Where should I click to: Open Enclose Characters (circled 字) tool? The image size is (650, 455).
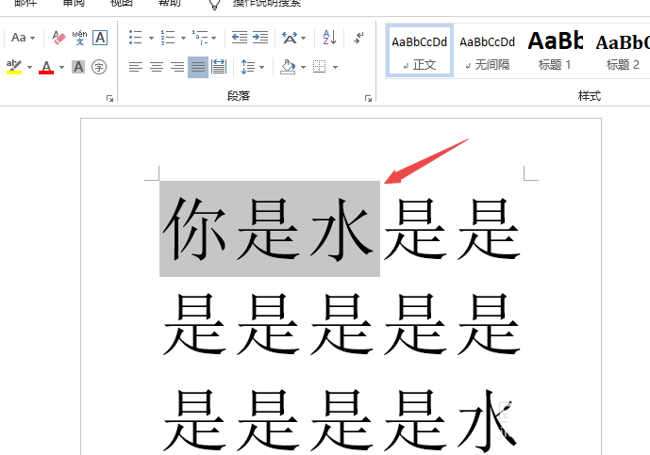click(x=99, y=67)
